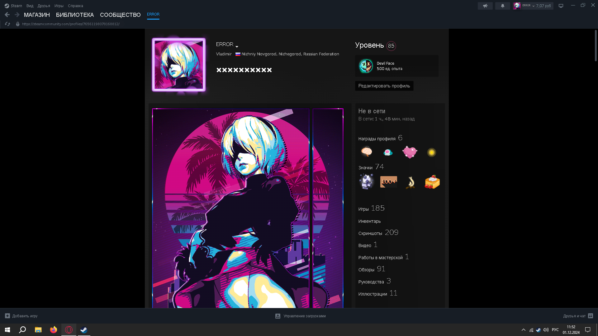Click the add game plus icon
The image size is (598, 336).
point(7,316)
